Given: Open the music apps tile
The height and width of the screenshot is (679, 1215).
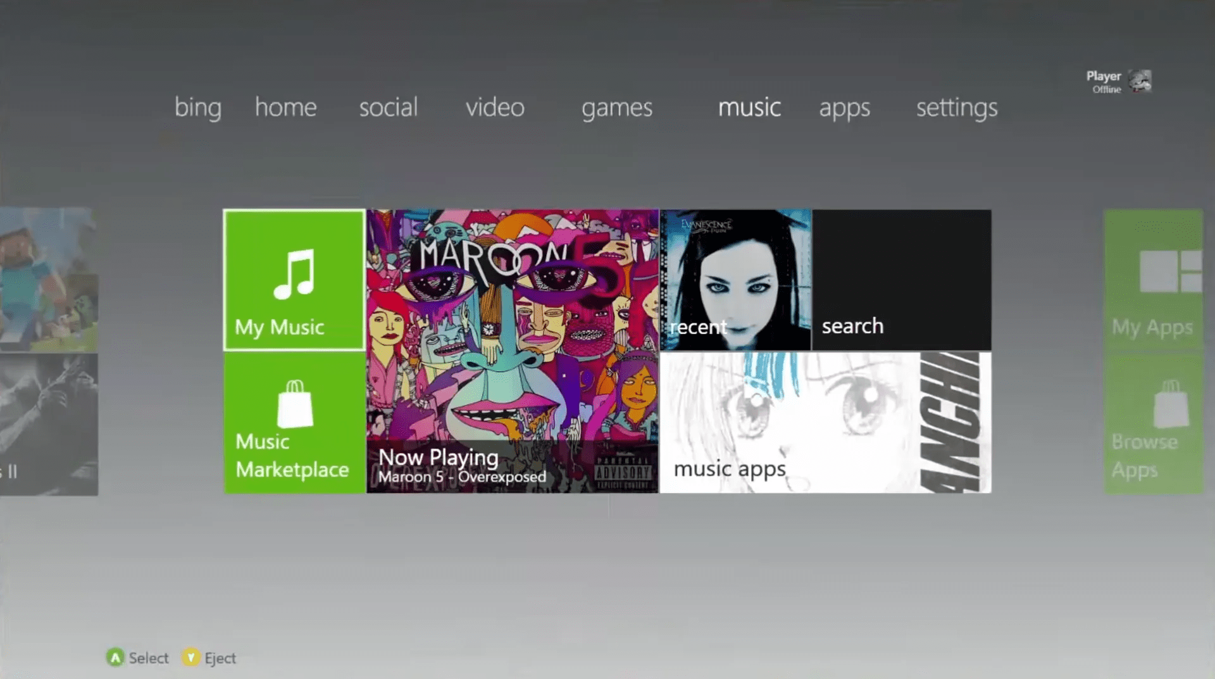Looking at the screenshot, I should coord(826,423).
